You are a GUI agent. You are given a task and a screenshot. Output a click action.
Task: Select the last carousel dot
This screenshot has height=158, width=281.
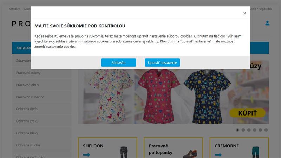(266, 130)
